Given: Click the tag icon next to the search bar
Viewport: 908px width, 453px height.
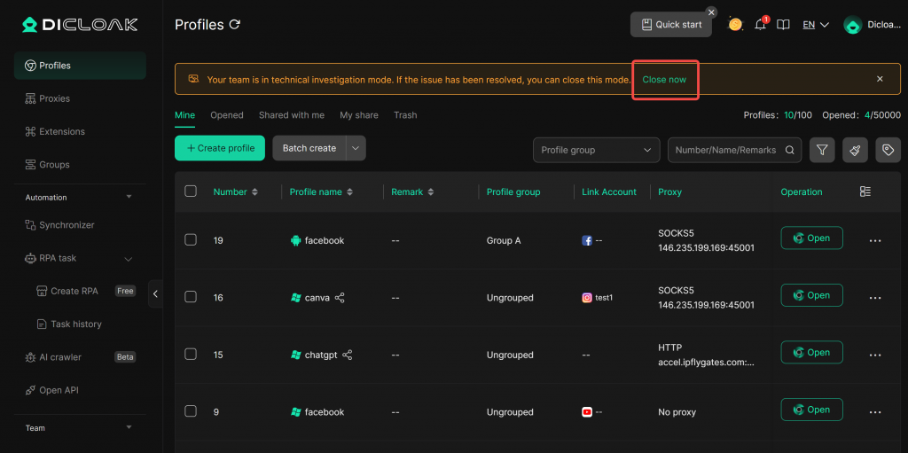Looking at the screenshot, I should 888,151.
